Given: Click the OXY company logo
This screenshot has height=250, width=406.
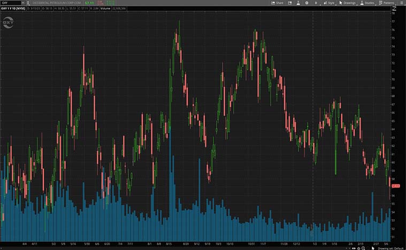Looking at the screenshot, I should point(8,23).
